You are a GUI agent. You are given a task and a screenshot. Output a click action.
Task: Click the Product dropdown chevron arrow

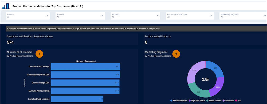point(158,15)
